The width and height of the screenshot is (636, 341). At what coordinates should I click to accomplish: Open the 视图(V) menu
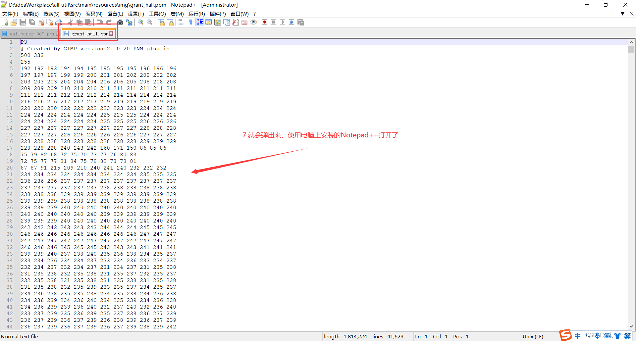point(72,14)
